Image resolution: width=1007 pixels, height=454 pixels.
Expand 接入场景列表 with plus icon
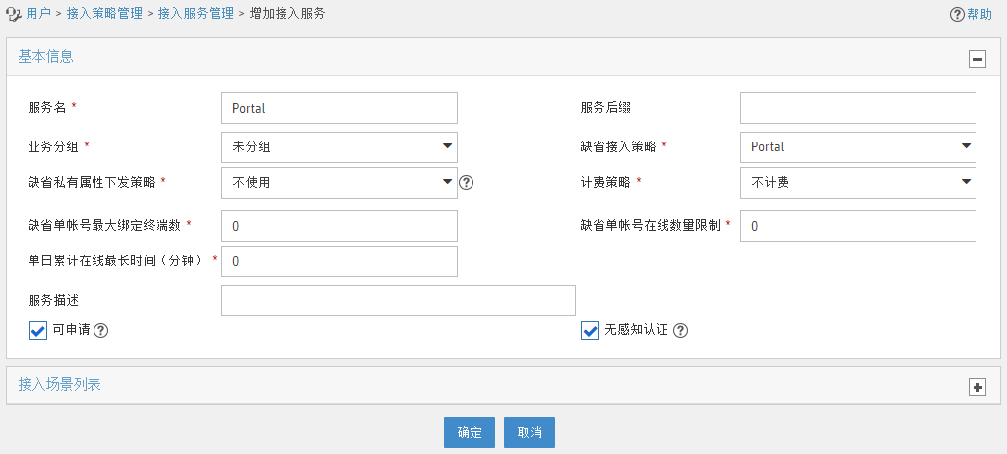coord(977,387)
